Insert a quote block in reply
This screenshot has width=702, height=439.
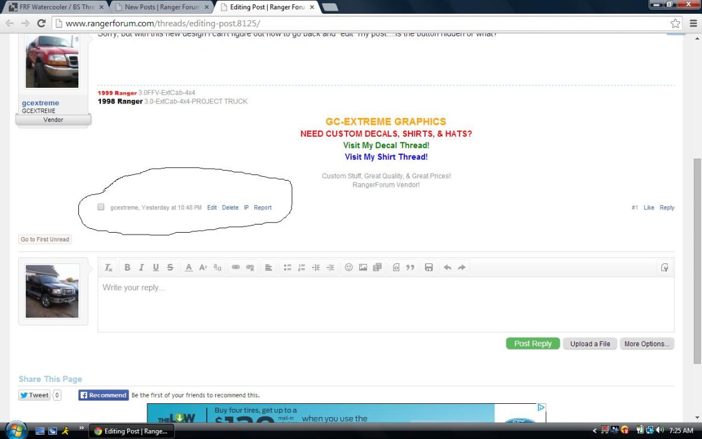point(410,267)
